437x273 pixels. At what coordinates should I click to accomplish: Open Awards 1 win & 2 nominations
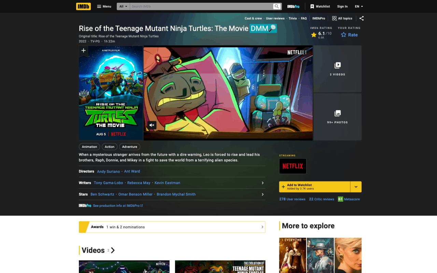coord(172,227)
